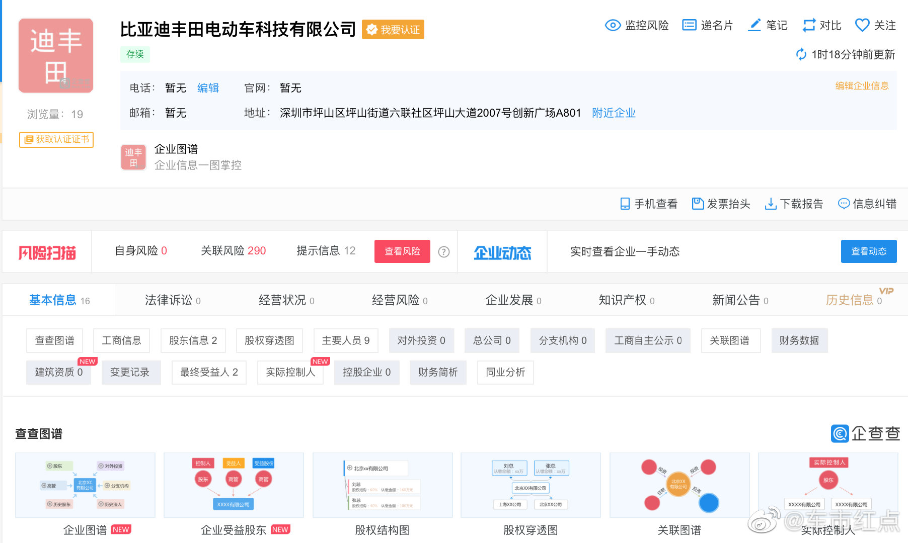908x543 pixels.
Task: Switch to the 知识产权 intellectual property tab
Action: 623,300
